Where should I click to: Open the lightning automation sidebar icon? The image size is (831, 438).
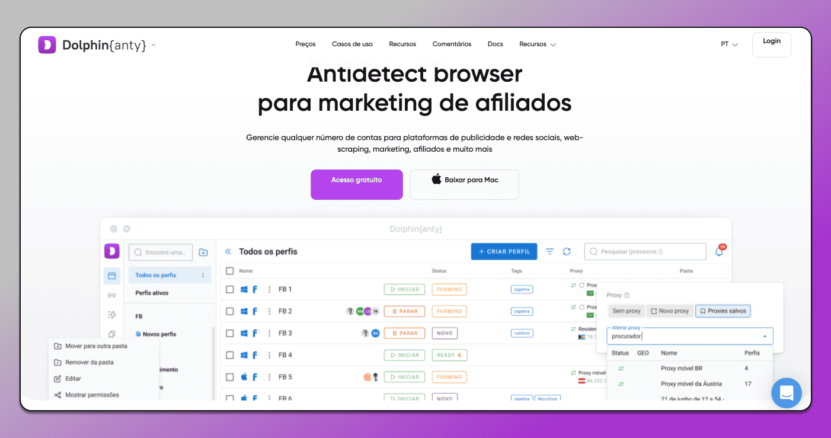pyautogui.click(x=111, y=315)
